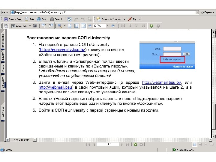Click the rotate clockwise page icon
216x162 pixels.
44,26
